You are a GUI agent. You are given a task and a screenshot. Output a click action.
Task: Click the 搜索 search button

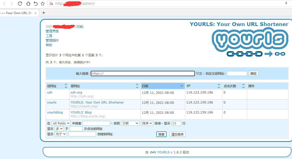161,134
